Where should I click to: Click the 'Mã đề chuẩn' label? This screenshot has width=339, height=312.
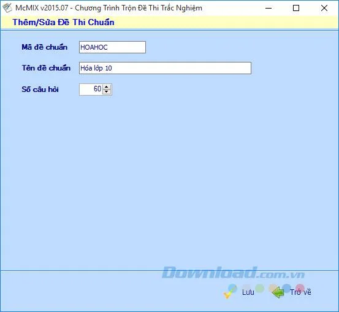[x=45, y=47]
